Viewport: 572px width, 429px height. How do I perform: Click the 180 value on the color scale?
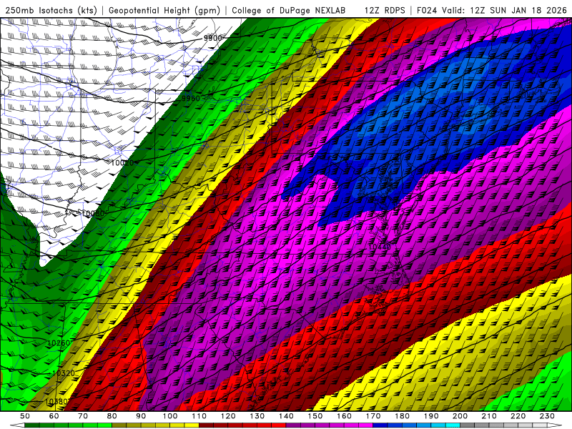(x=403, y=416)
